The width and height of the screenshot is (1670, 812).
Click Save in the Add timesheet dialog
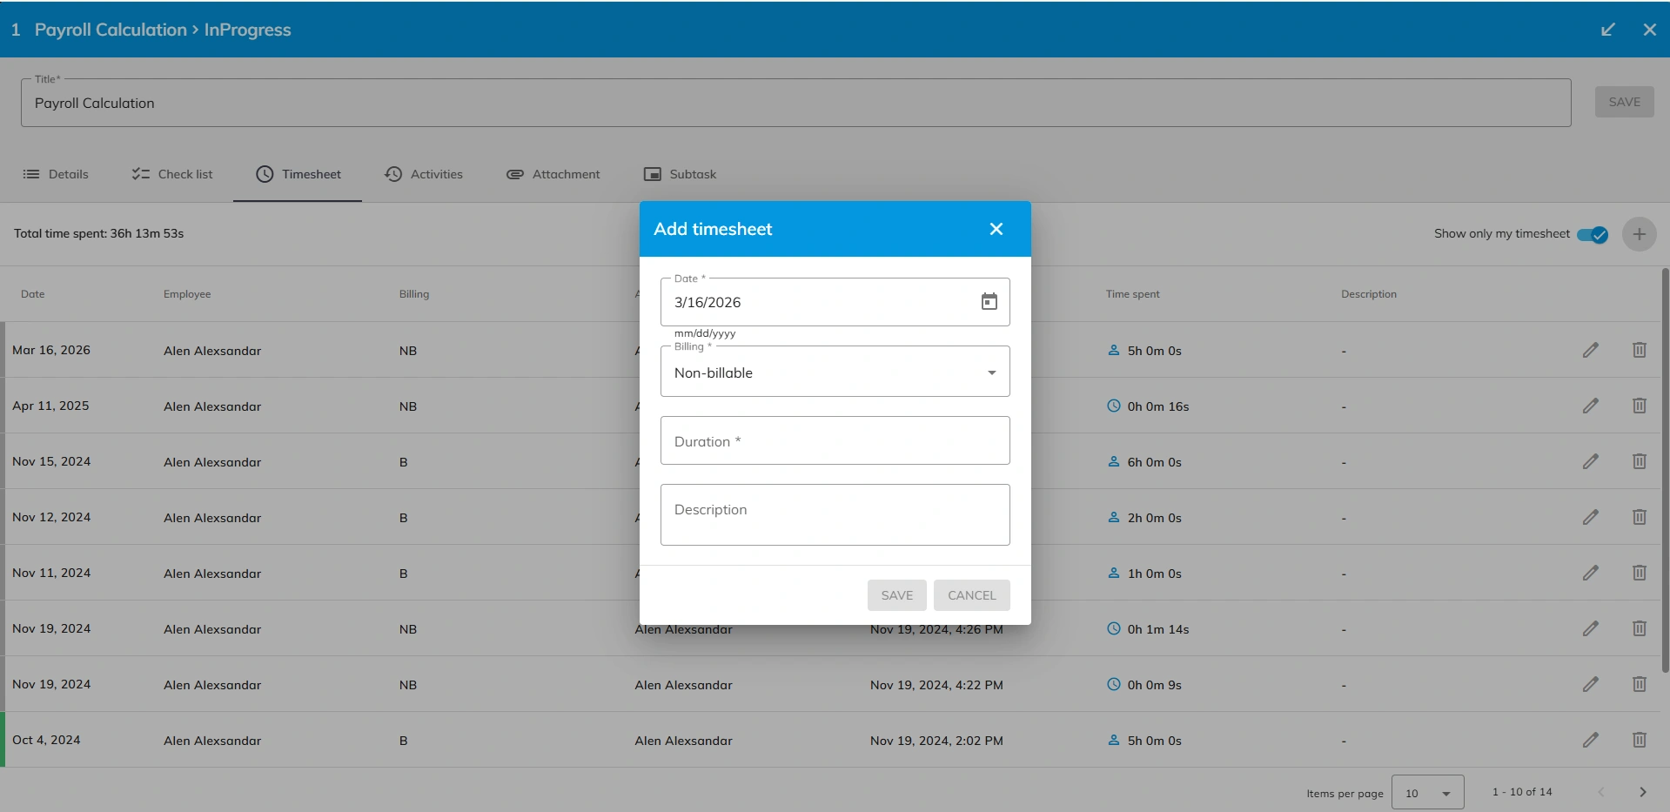(896, 595)
